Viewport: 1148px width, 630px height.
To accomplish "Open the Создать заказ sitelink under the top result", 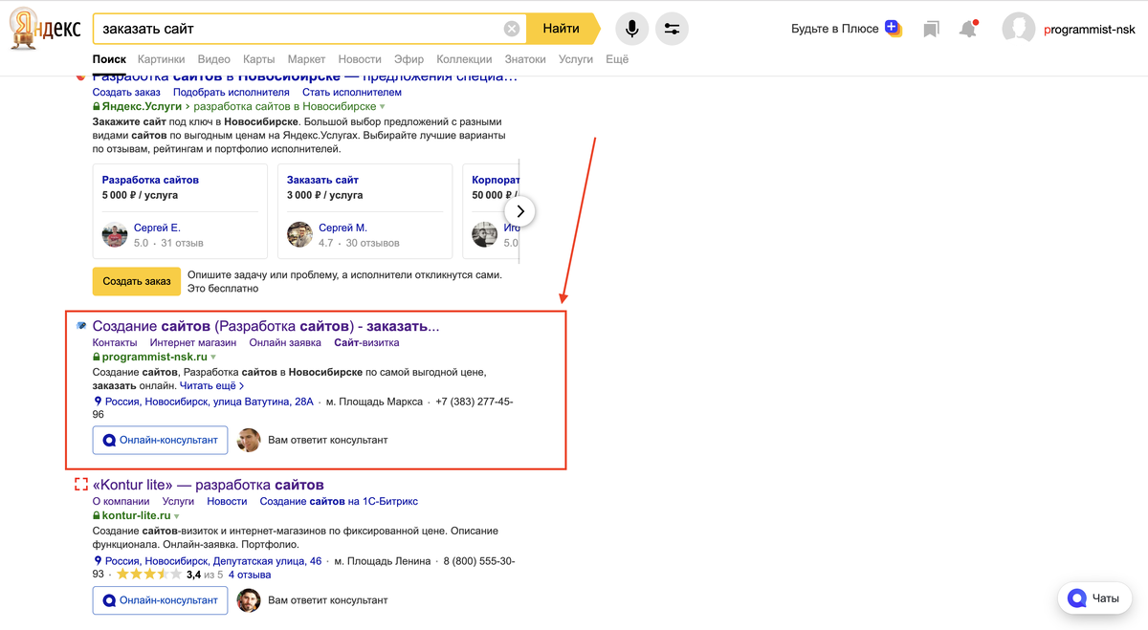I will tap(126, 92).
